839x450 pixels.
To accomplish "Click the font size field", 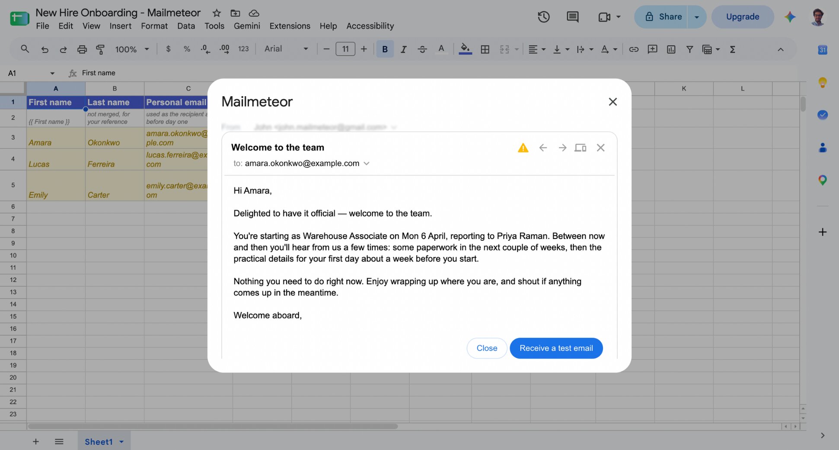I will [345, 49].
